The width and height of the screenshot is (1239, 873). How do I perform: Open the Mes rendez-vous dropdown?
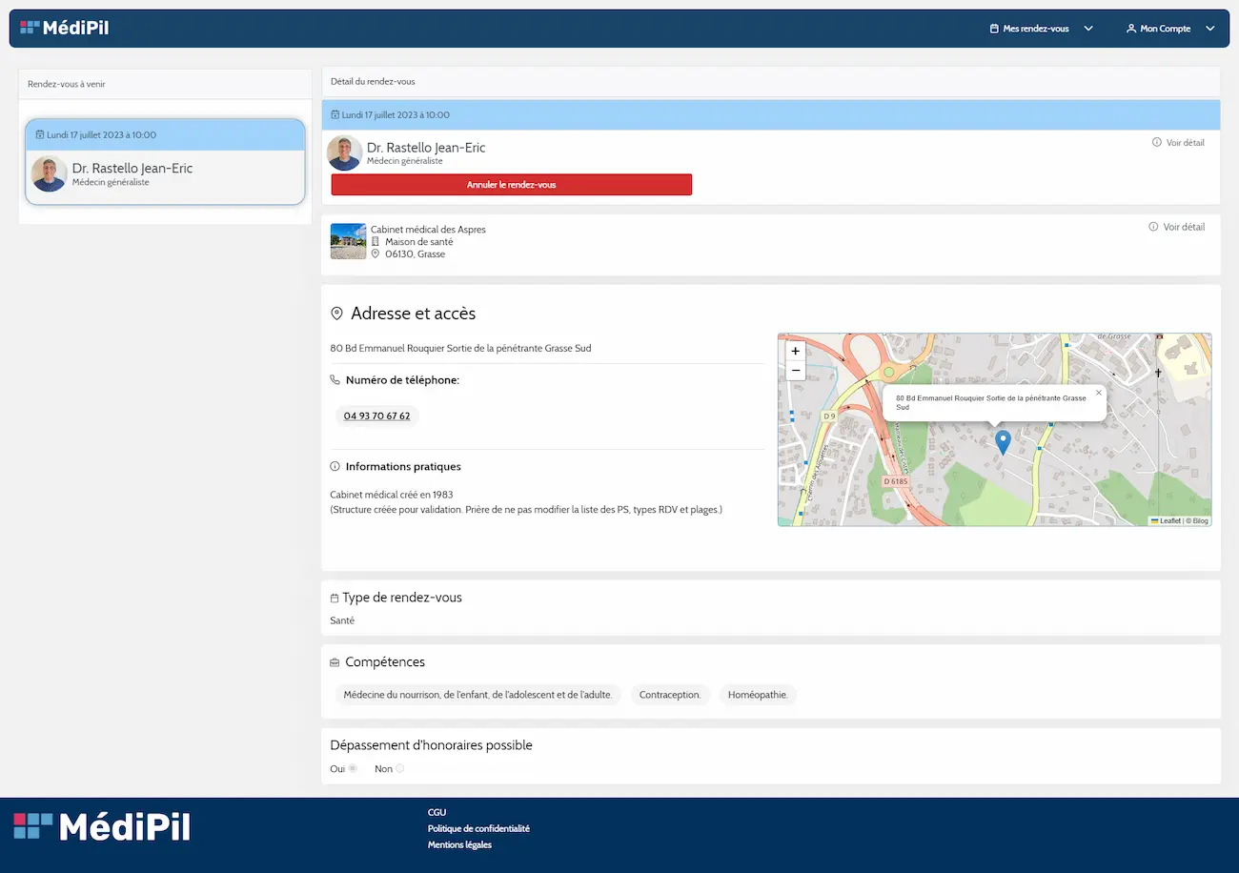coord(1041,29)
